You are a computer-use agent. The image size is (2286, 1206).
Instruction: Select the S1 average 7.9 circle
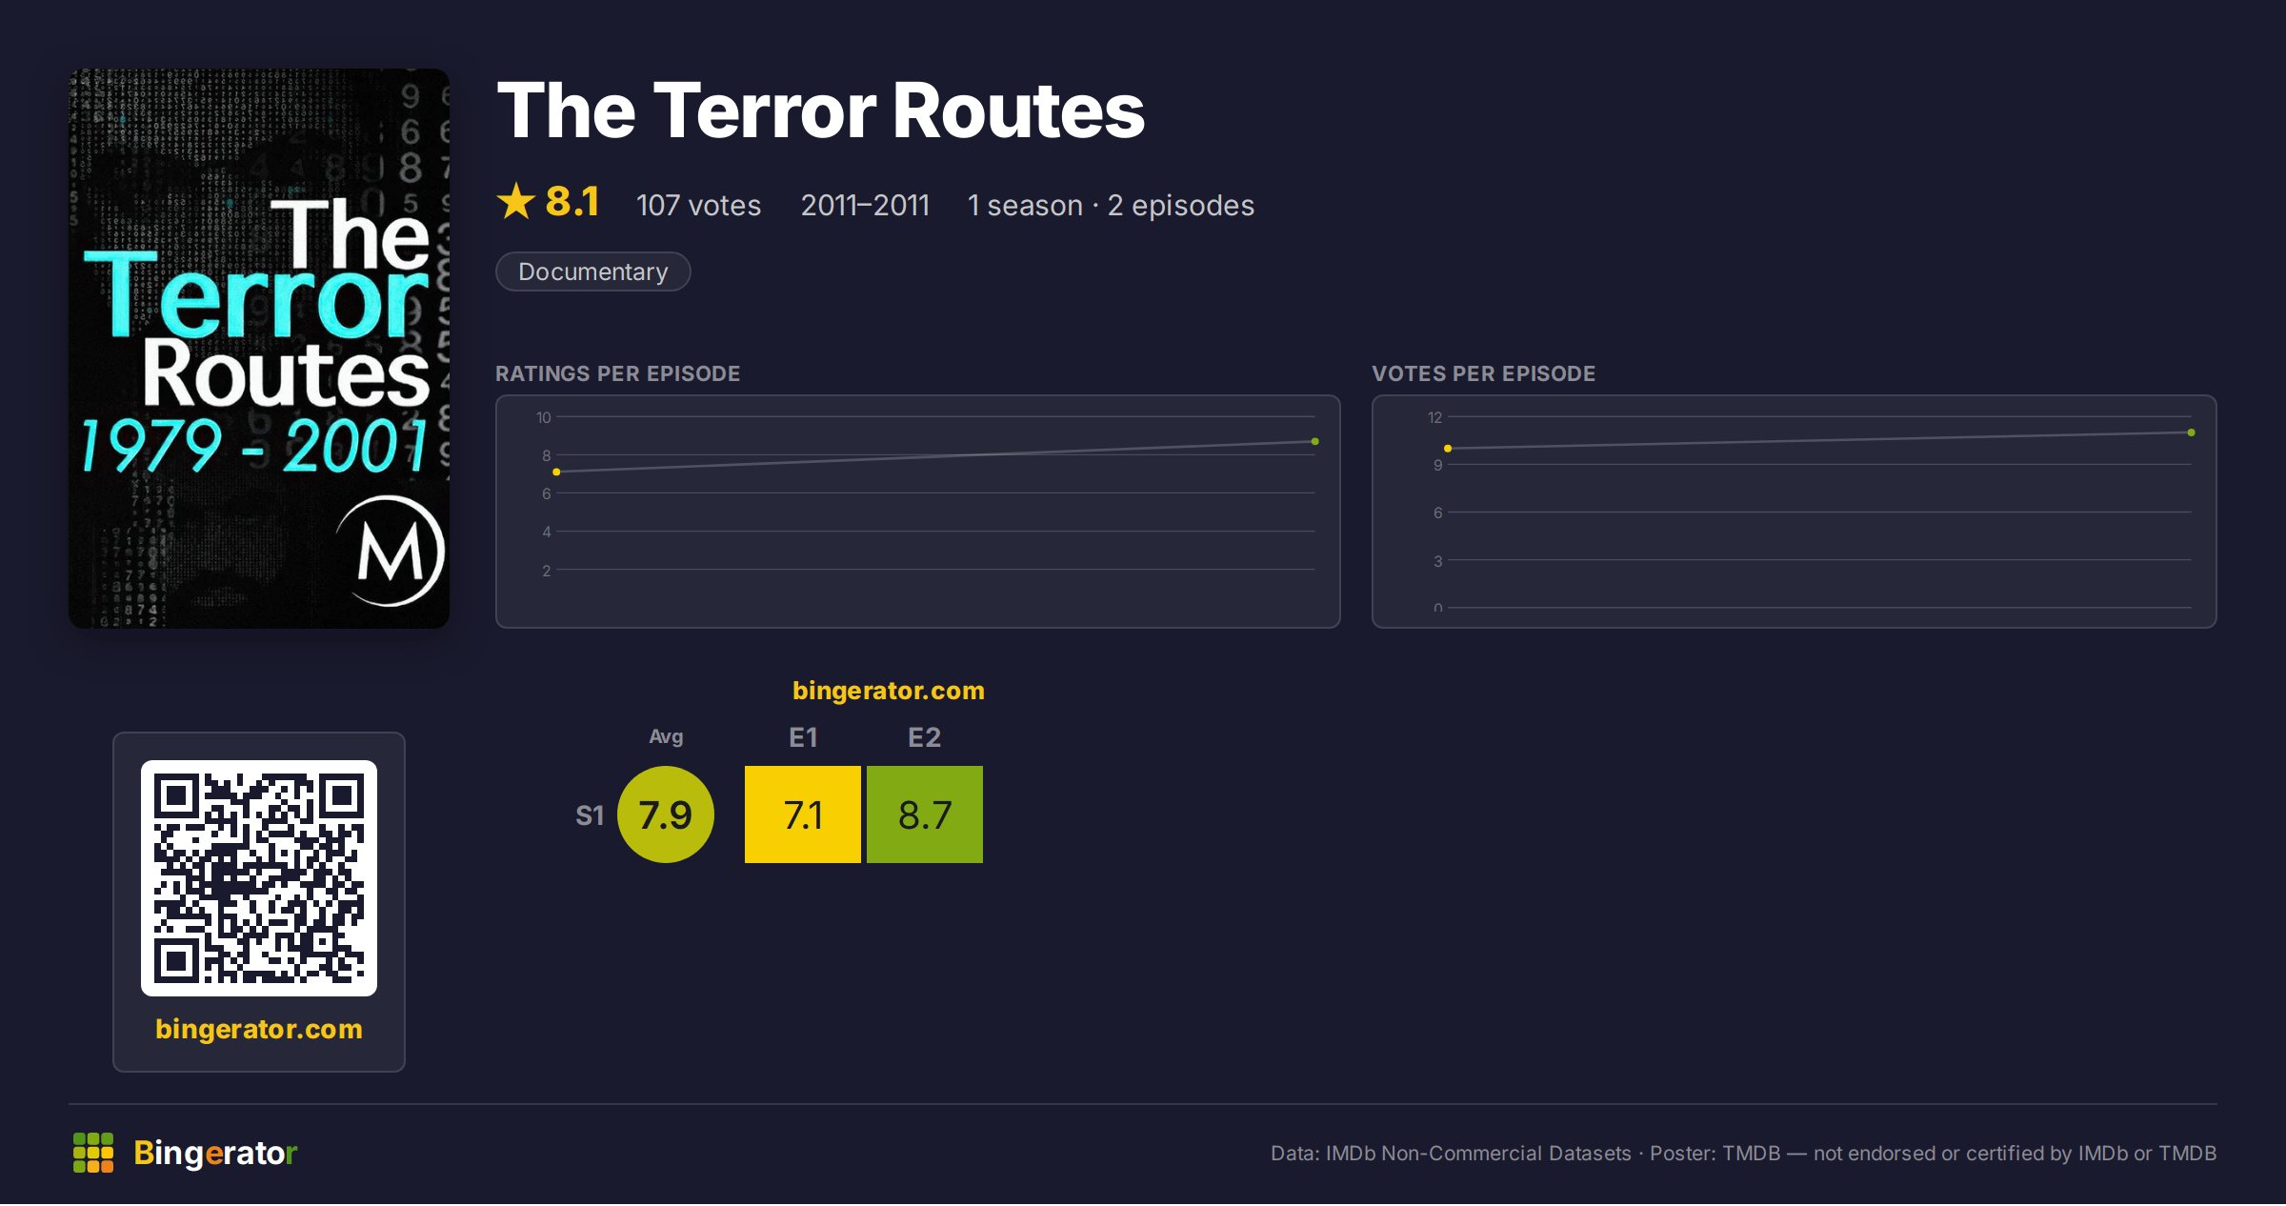[x=666, y=814]
